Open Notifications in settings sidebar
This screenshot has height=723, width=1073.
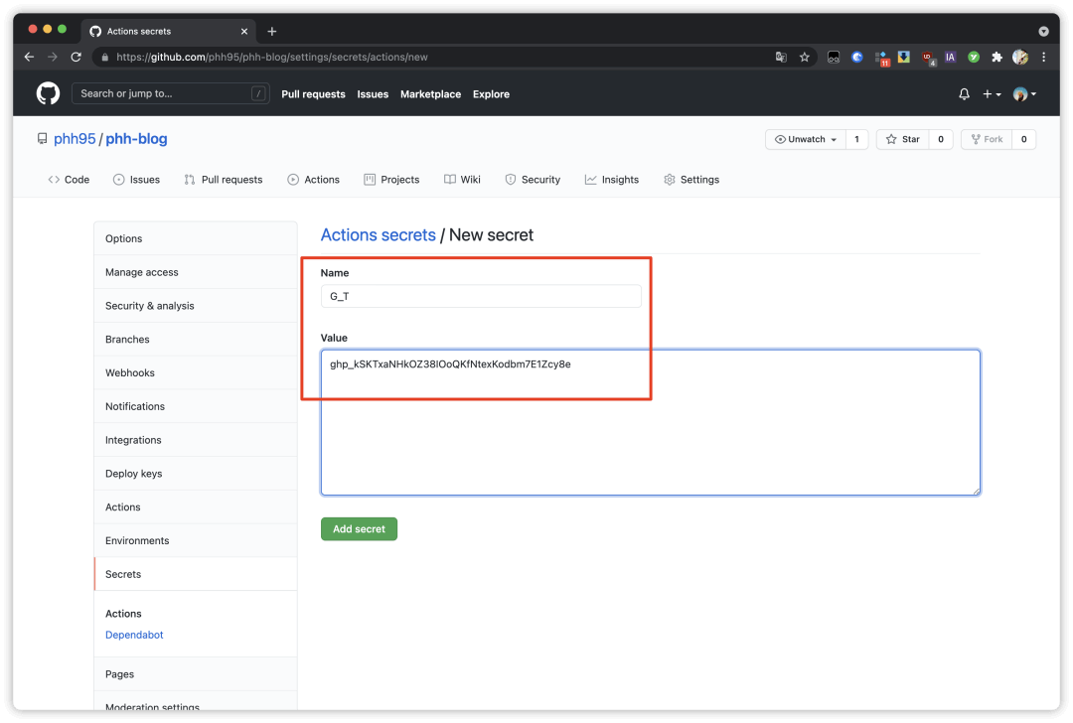196,406
